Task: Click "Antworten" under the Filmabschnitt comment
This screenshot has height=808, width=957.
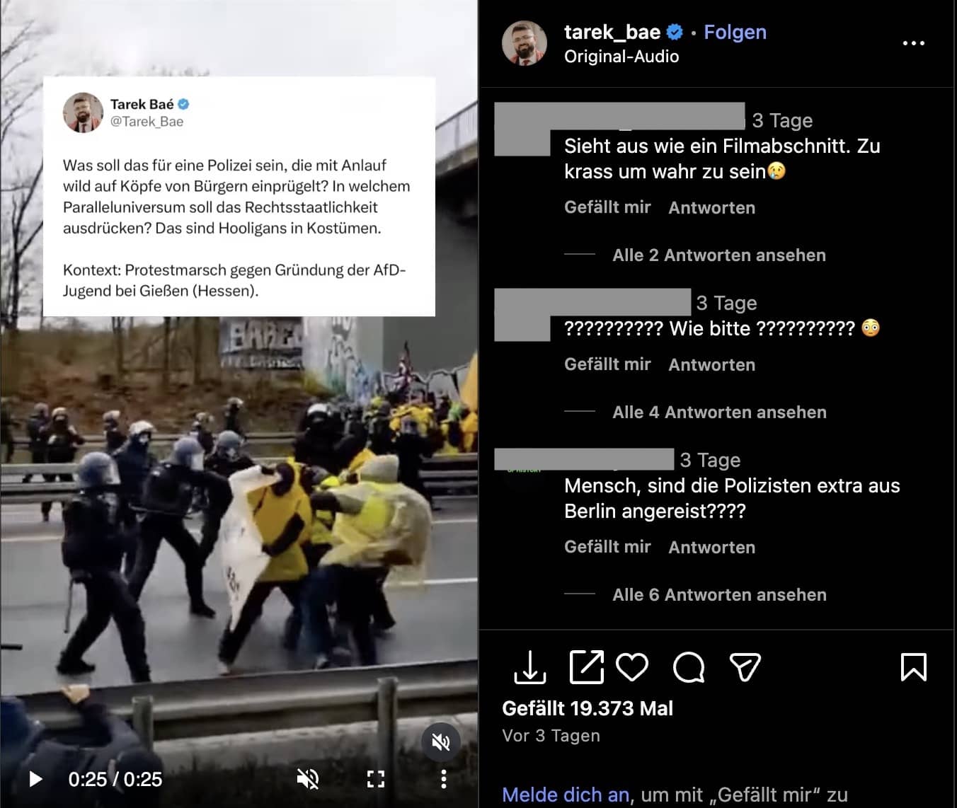Action: 712,208
